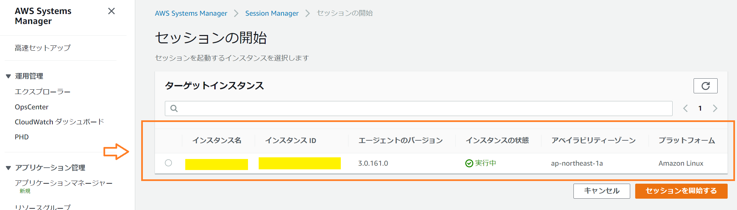Screen dimensions: 737x210
Task: Open 高速セットアップ in sidebar
Action: (x=43, y=48)
